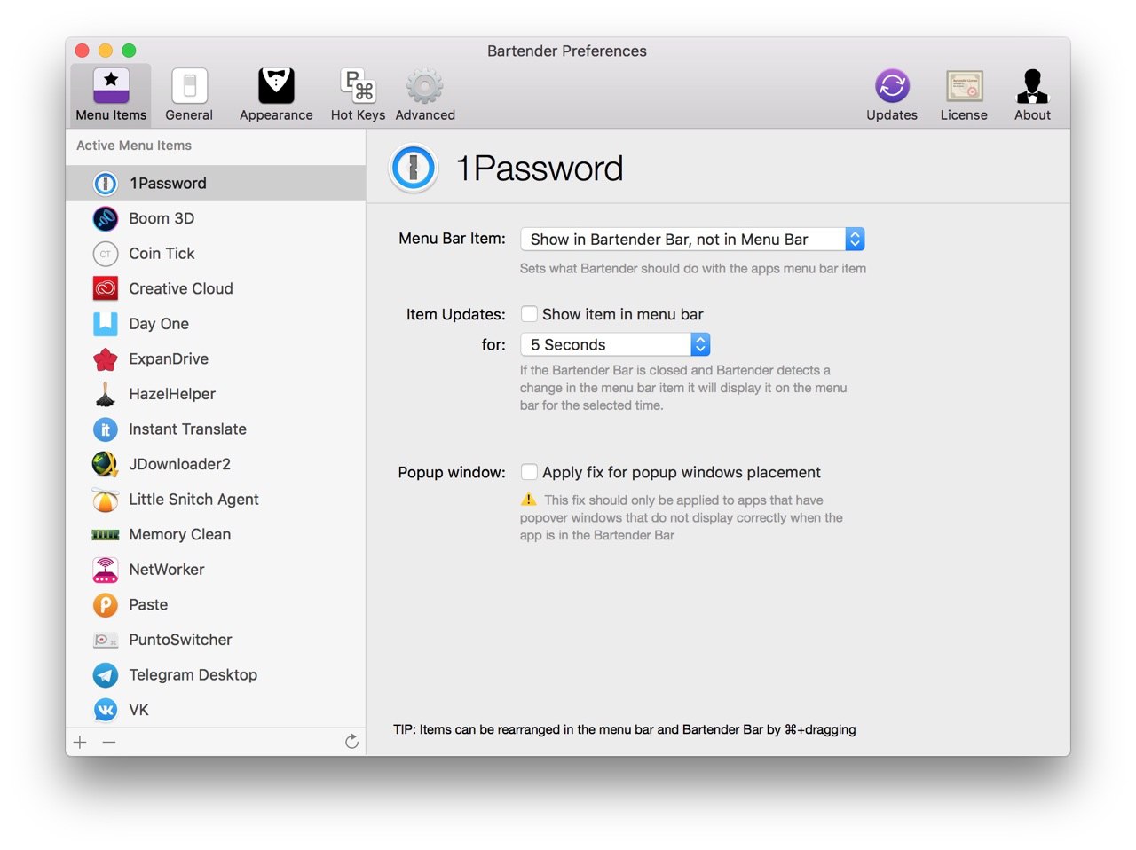Open the Menu Items tab
The height and width of the screenshot is (850, 1136).
(x=111, y=95)
